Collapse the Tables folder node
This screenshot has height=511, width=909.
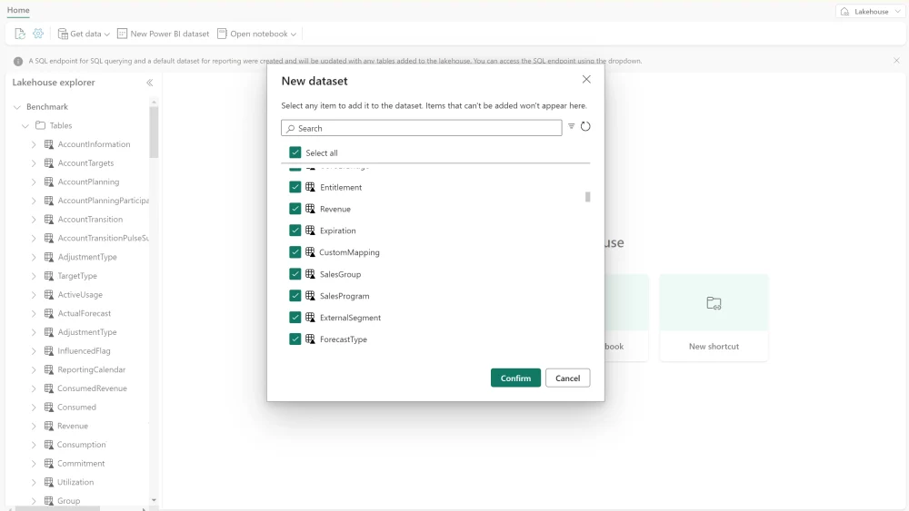(25, 125)
